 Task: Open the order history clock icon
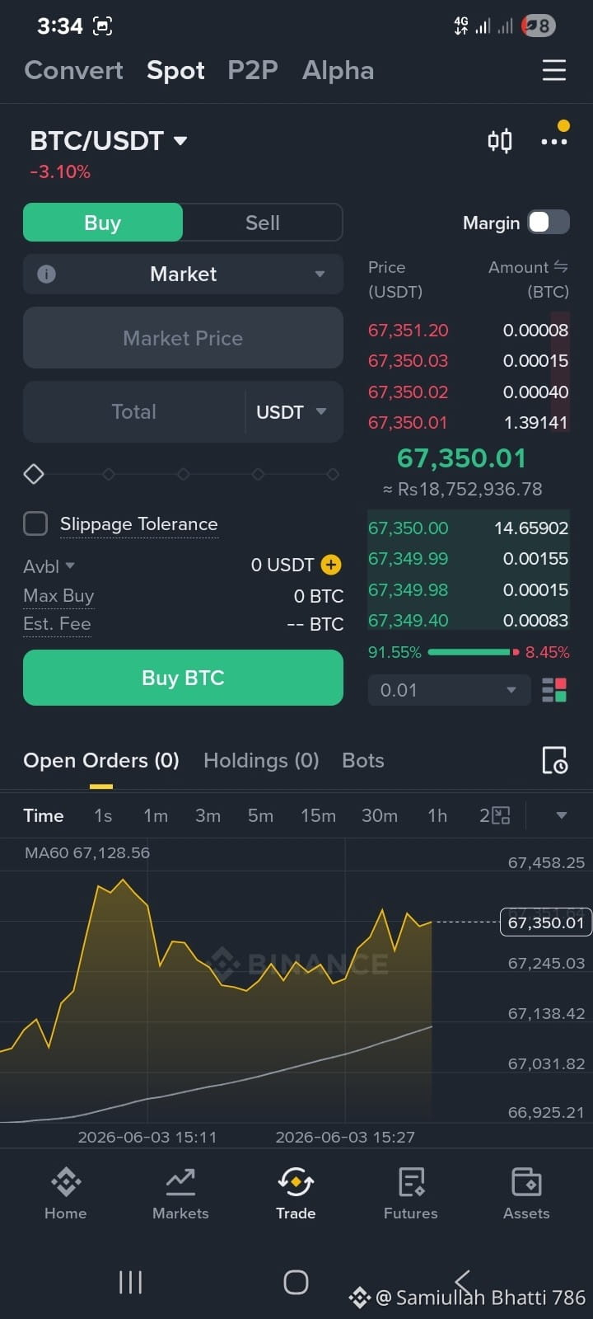pyautogui.click(x=554, y=760)
